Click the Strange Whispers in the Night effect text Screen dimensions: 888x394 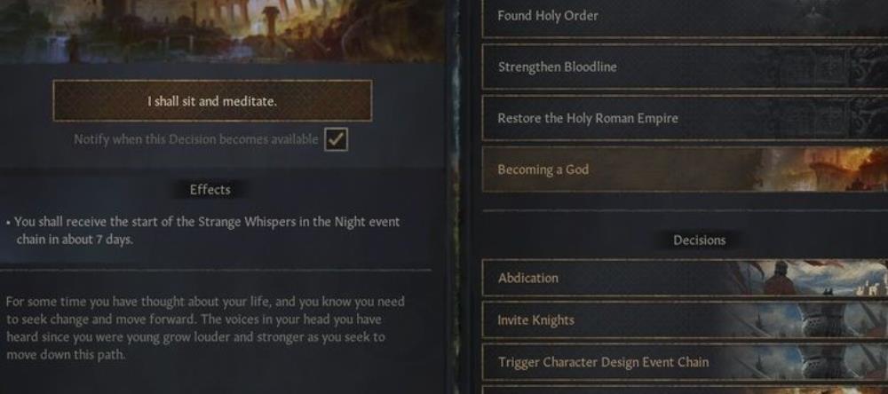pyautogui.click(x=207, y=231)
